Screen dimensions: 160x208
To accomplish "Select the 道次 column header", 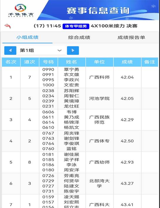I will tap(30, 62).
